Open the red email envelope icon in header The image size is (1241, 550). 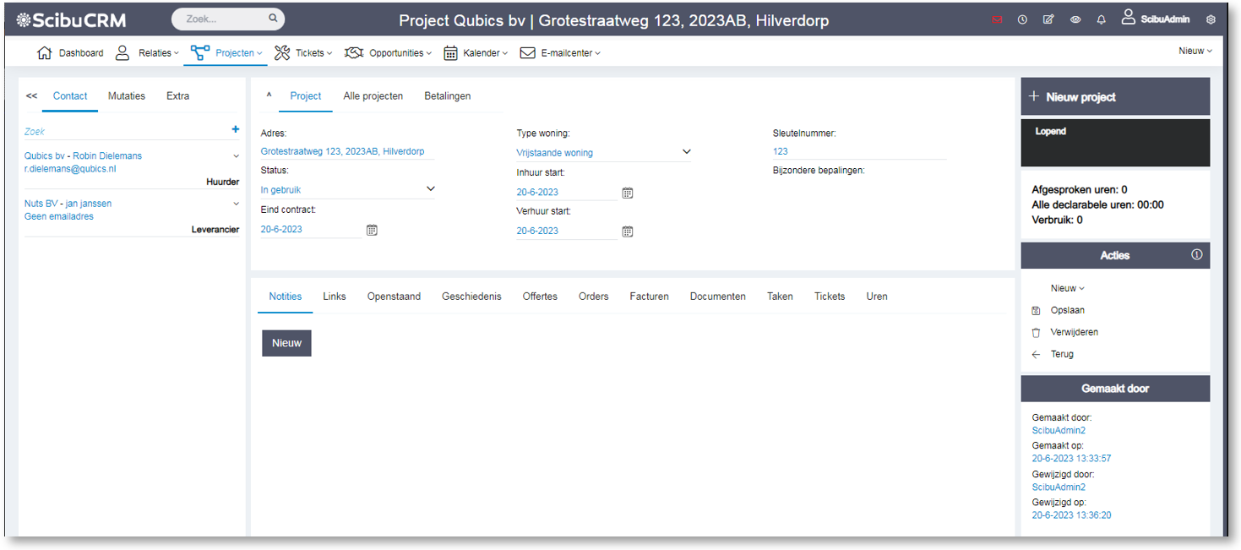997,20
